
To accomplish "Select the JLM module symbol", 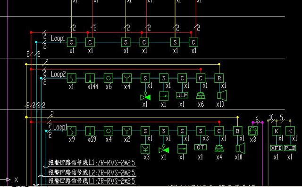I will tap(182, 95).
